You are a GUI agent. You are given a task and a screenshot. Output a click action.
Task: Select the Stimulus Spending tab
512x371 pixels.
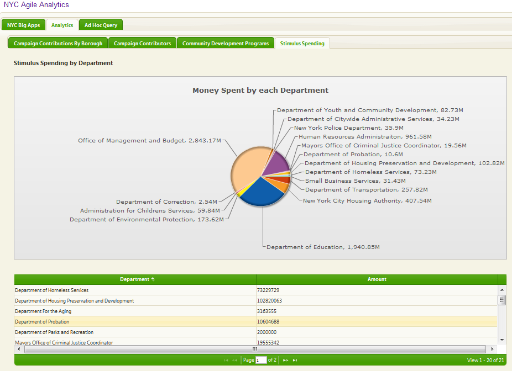(x=302, y=44)
